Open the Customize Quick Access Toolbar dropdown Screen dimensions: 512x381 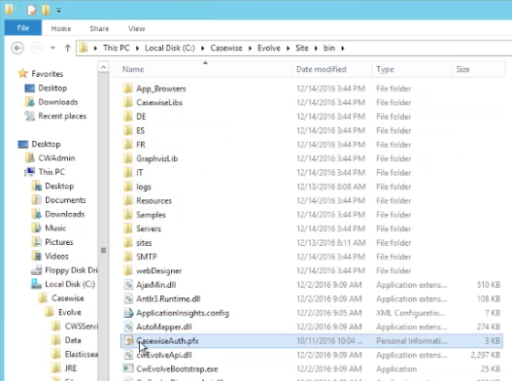point(58,11)
